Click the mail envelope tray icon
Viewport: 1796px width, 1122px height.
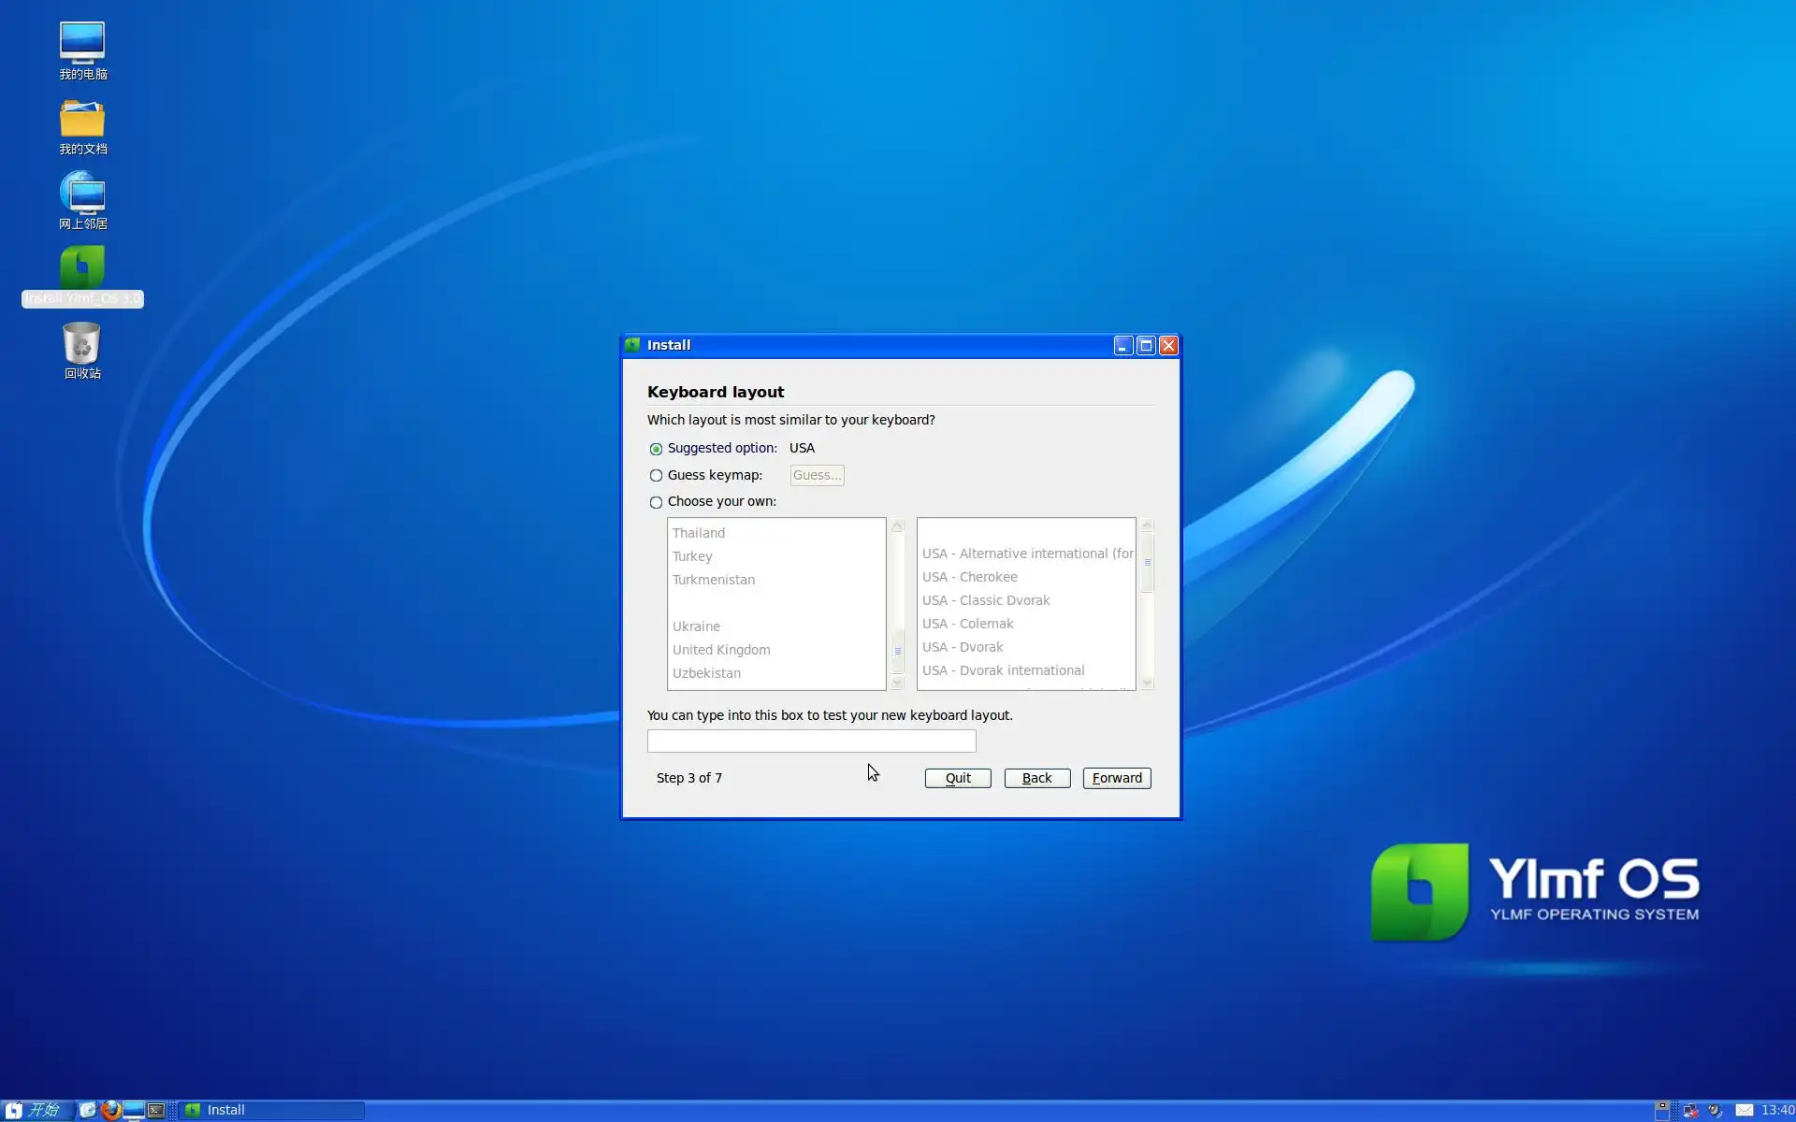tap(1744, 1110)
